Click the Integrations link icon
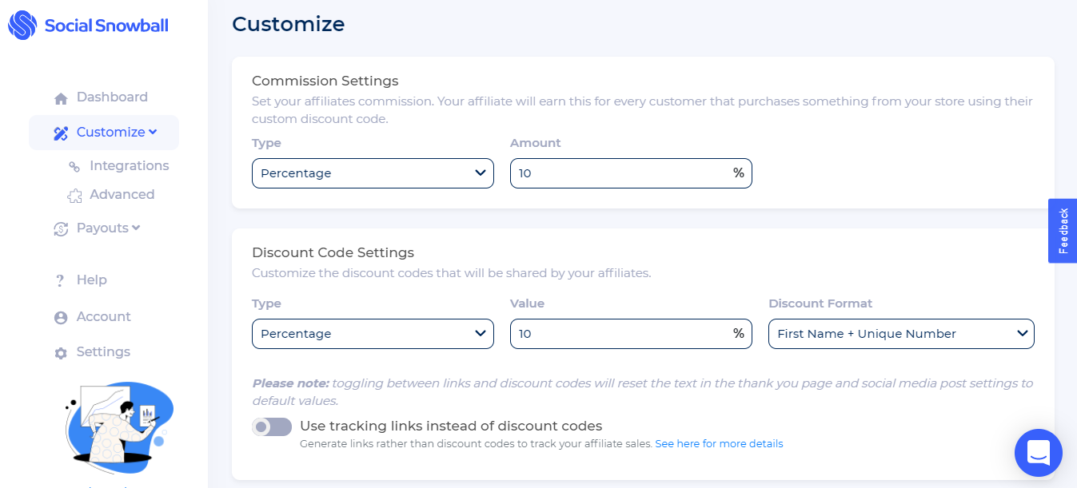 pyautogui.click(x=74, y=166)
